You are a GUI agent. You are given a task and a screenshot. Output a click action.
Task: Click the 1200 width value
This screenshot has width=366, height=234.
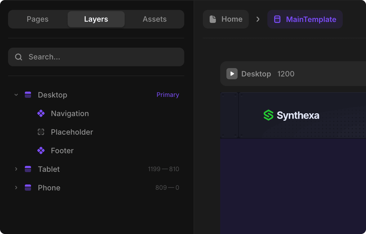286,74
